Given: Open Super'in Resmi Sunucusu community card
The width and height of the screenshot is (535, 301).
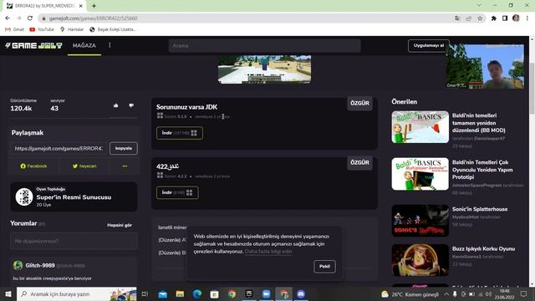Looking at the screenshot, I should tap(74, 197).
